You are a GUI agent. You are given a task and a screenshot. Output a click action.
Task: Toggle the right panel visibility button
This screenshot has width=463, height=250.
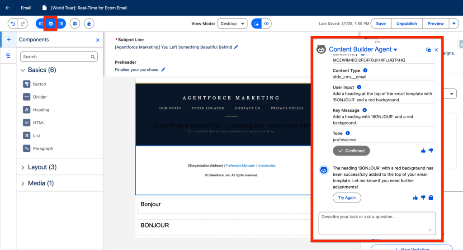click(x=61, y=24)
